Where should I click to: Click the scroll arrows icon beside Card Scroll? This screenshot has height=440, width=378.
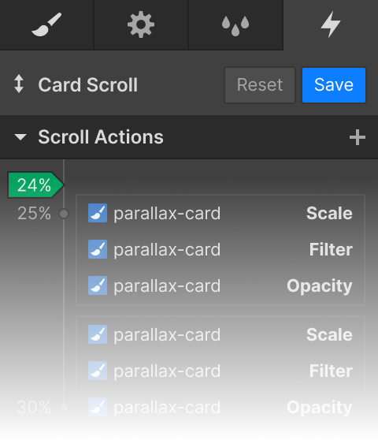point(19,84)
